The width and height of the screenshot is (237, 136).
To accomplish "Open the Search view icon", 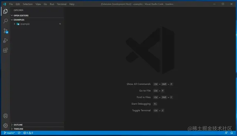I will click(x=6, y=21).
